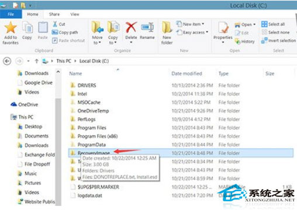Click Local Disk (C:) in address bar
Image resolution: width=297 pixels, height=210 pixels.
pyautogui.click(x=94, y=61)
